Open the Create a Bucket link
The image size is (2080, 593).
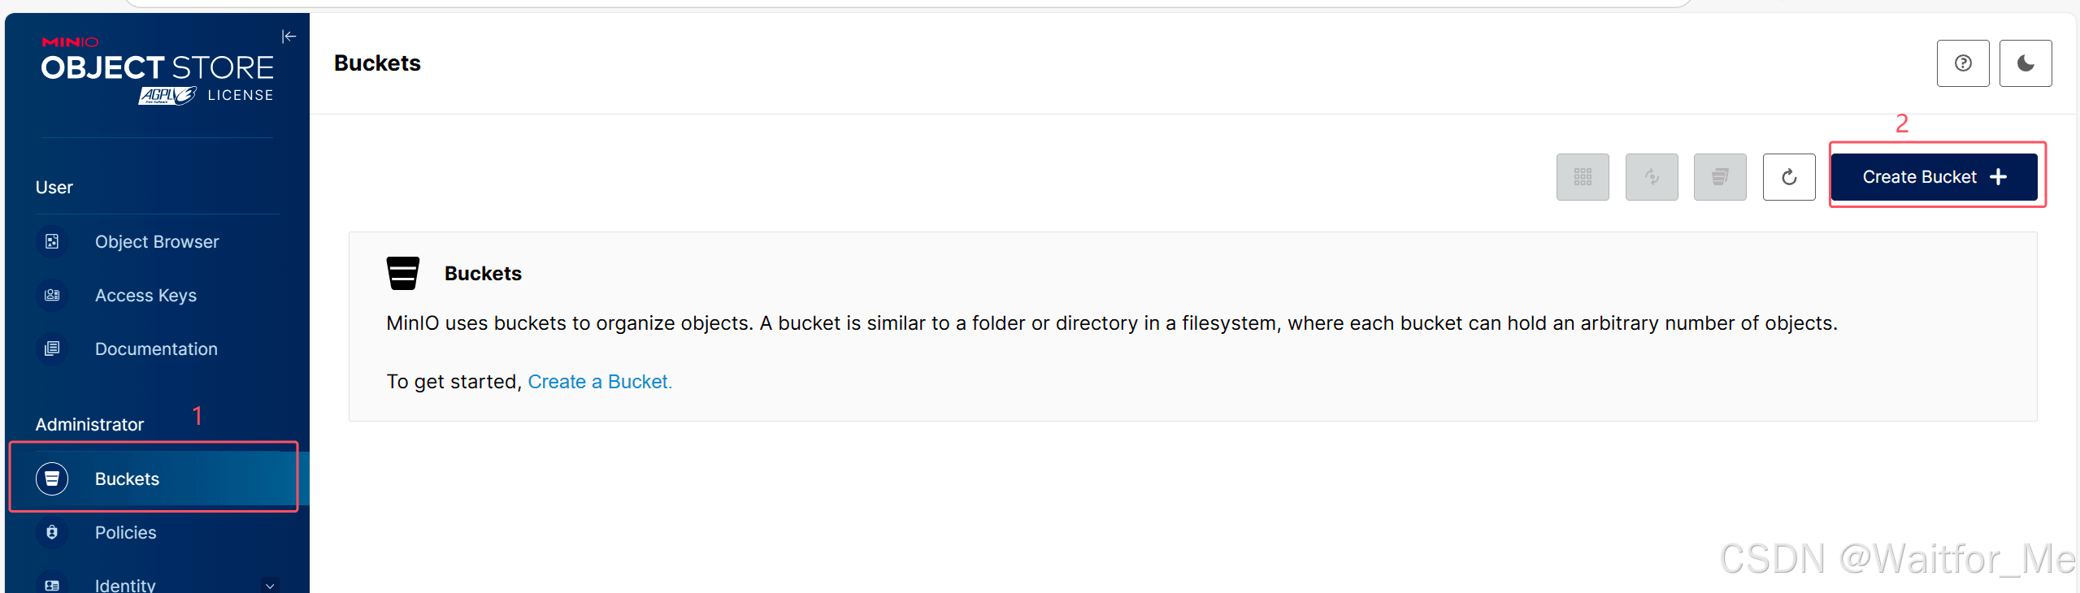(599, 382)
